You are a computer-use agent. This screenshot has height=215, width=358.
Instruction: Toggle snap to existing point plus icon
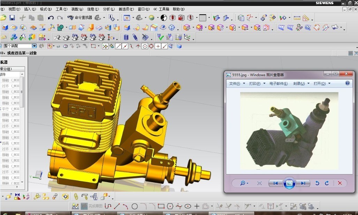158,46
